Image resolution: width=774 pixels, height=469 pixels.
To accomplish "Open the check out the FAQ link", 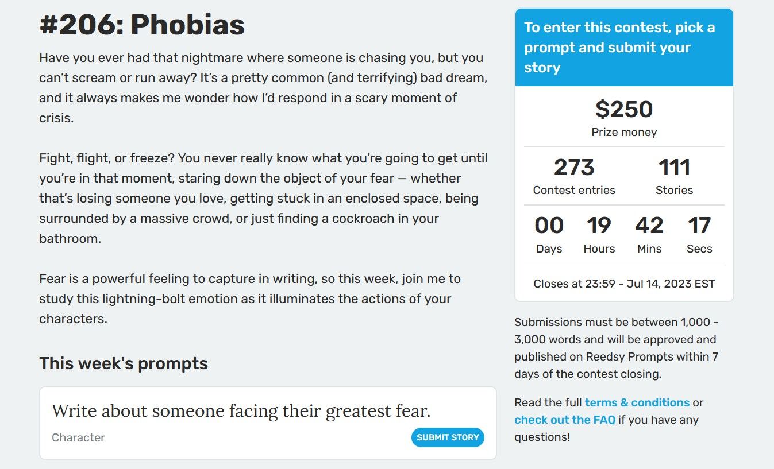I will [565, 420].
